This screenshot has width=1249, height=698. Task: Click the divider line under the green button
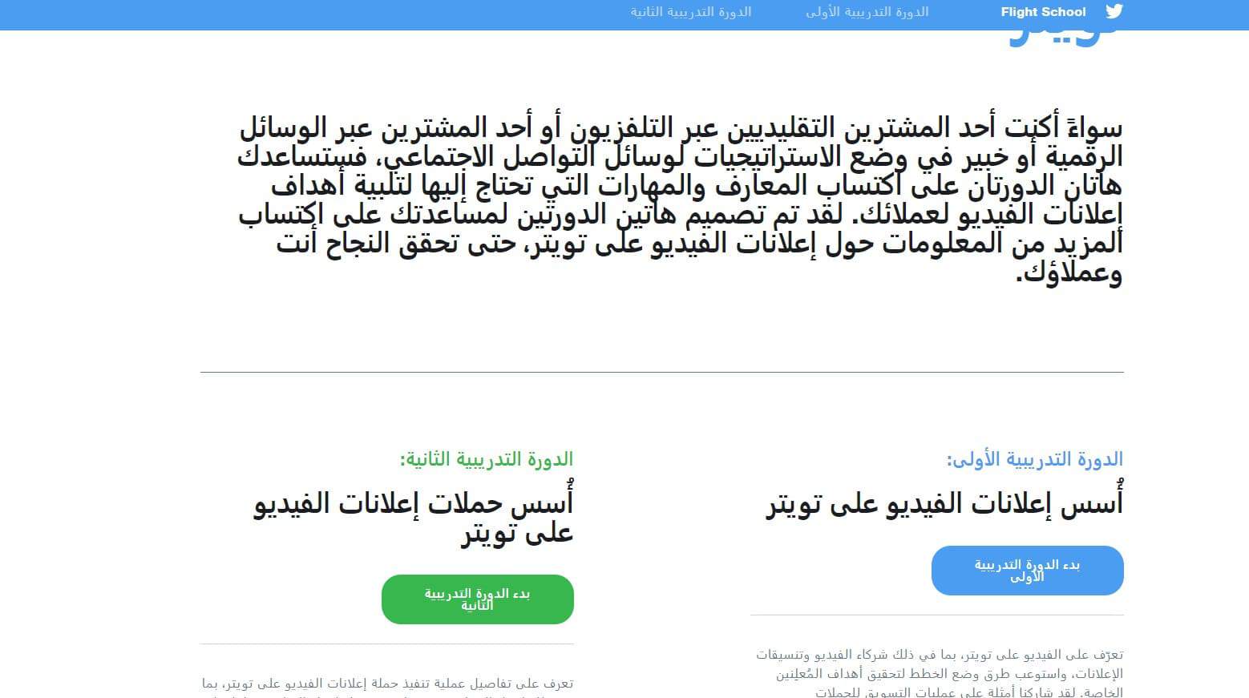[387, 644]
